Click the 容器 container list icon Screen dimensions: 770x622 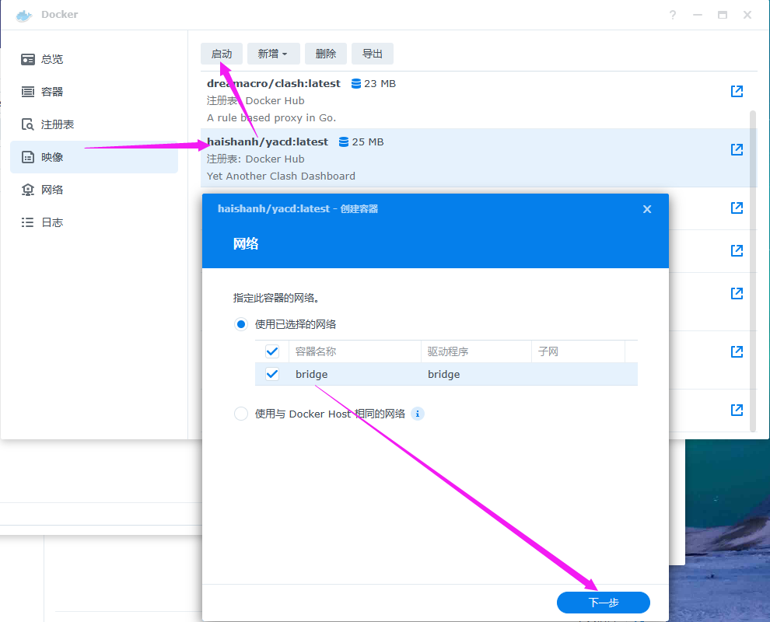27,92
